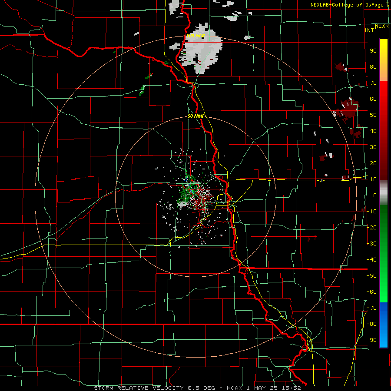
Task: Click the NEXLAB-College of DuPage header text
Action: (x=350, y=5)
